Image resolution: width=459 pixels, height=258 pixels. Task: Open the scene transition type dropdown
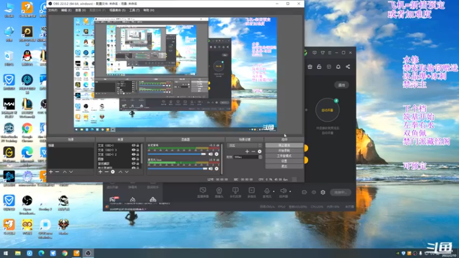click(x=244, y=146)
